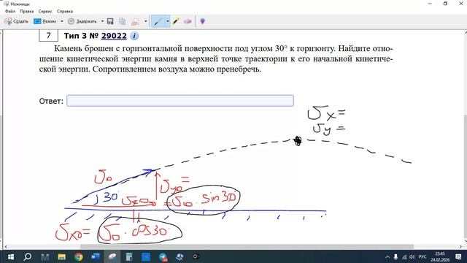This screenshot has width=467, height=263.
Task: Click the info icon beside 29022
Action: (134, 36)
